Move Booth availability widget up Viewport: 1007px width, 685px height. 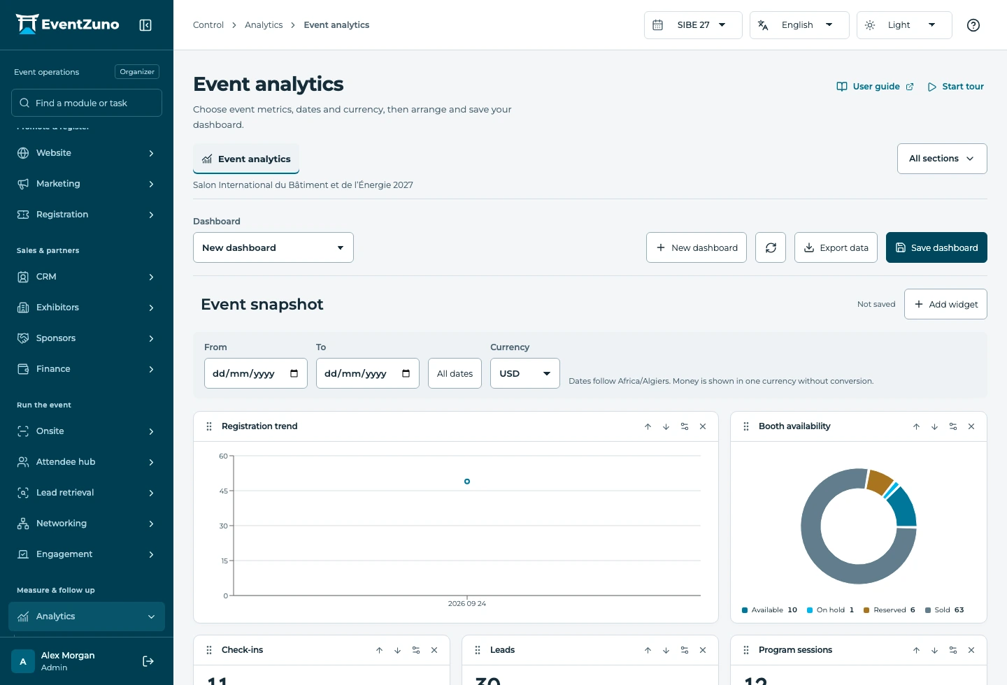916,426
